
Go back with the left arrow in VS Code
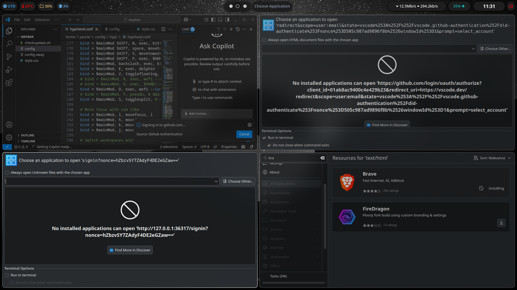tap(70, 20)
